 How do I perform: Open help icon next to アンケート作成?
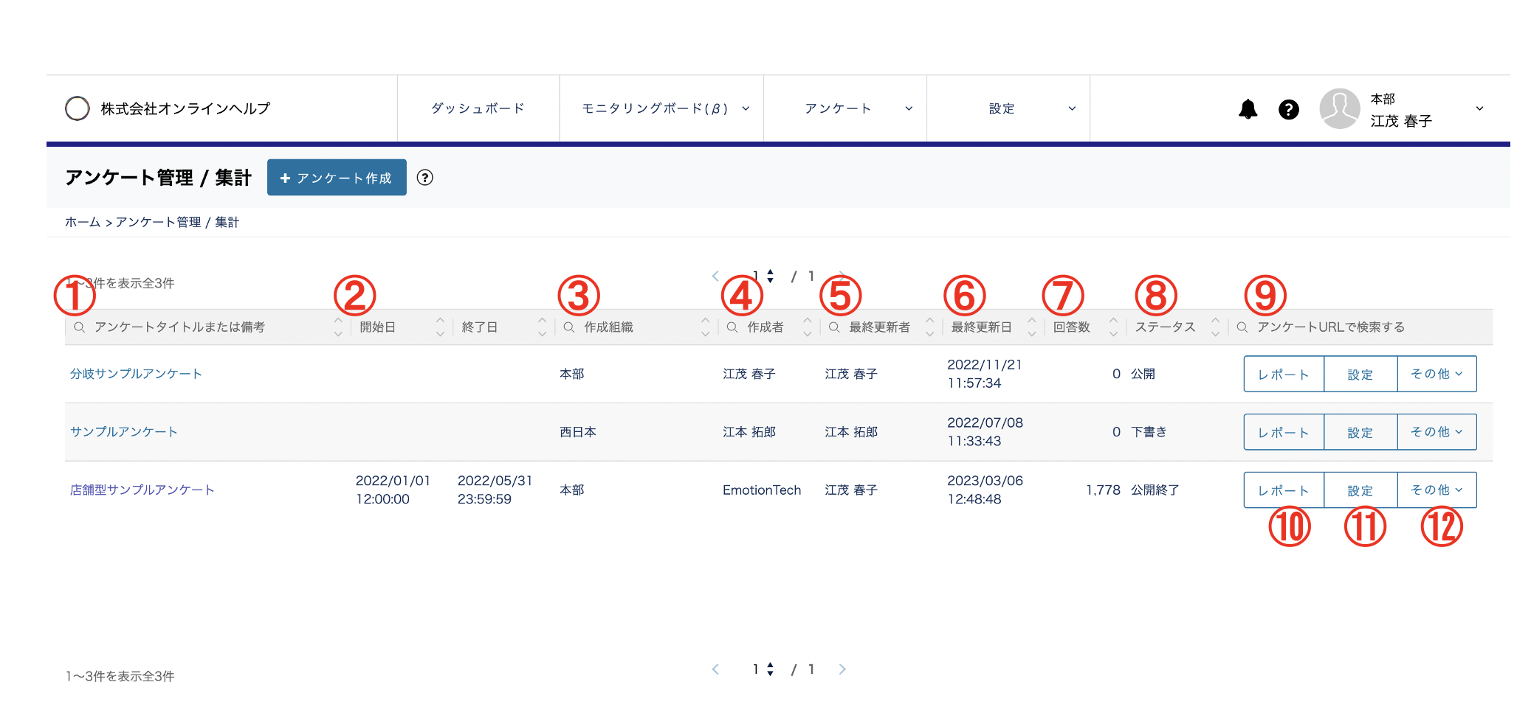pos(424,178)
